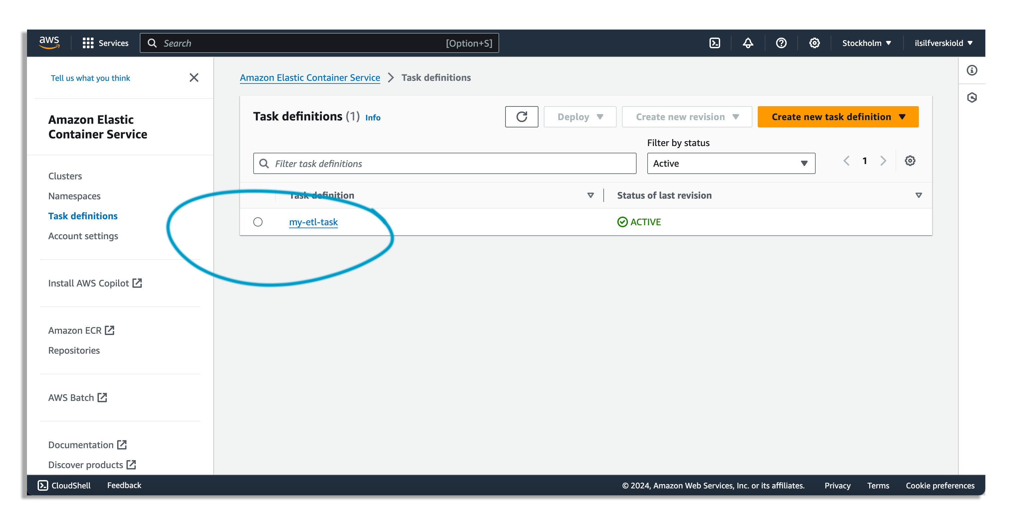Screen dimensions: 1011x522
Task: Open the my-etl-task link
Action: click(x=313, y=222)
